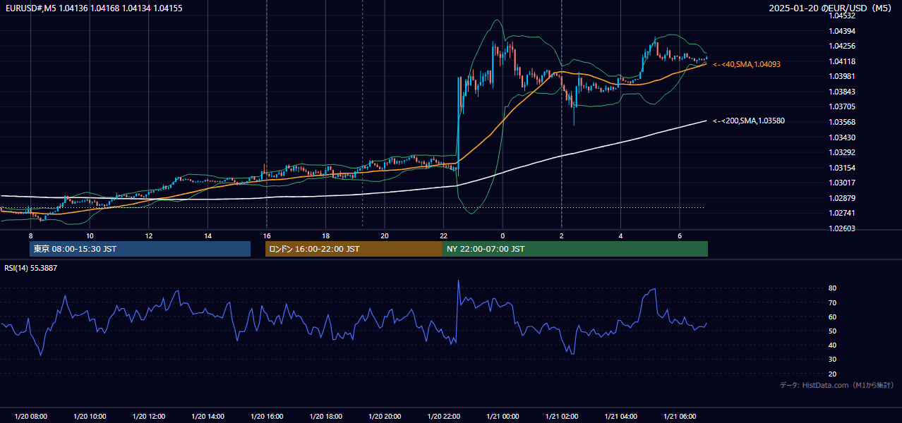Click hour tick 22 below the price chart

click(443, 235)
